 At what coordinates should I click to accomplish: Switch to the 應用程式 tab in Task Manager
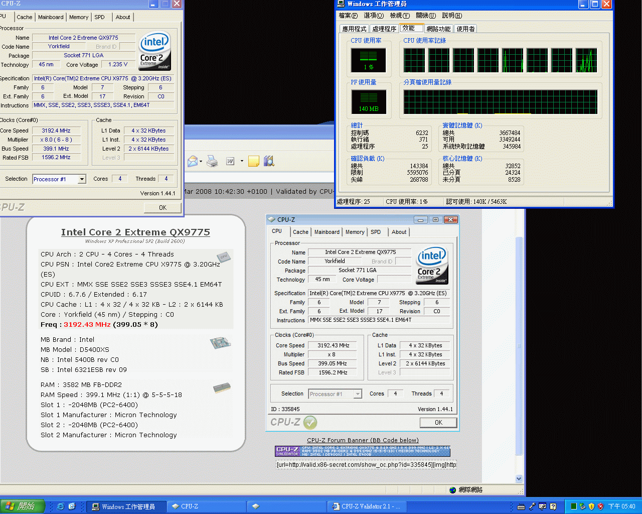[x=354, y=29]
